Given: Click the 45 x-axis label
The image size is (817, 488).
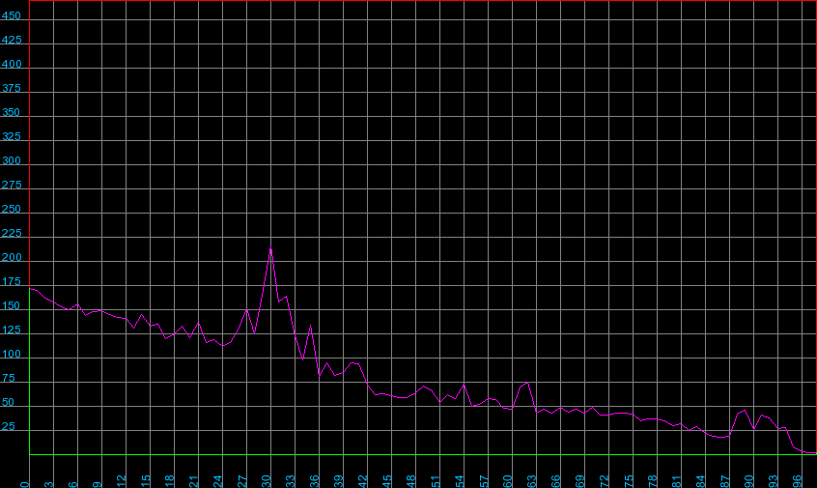Looking at the screenshot, I should tap(386, 480).
